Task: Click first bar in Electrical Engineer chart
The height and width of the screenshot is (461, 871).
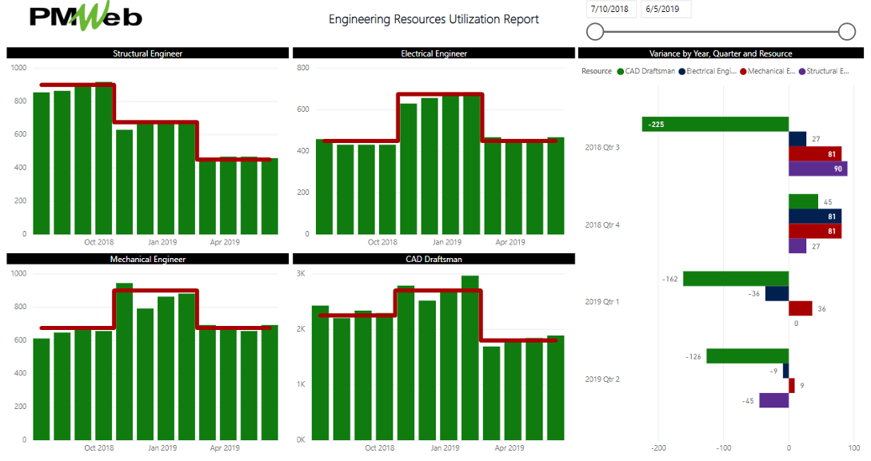Action: [325, 187]
